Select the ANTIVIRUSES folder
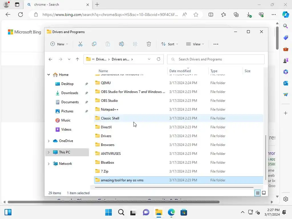 [179, 154]
